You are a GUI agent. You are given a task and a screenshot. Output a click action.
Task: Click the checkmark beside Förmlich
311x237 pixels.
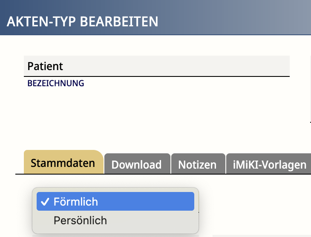[x=45, y=202]
